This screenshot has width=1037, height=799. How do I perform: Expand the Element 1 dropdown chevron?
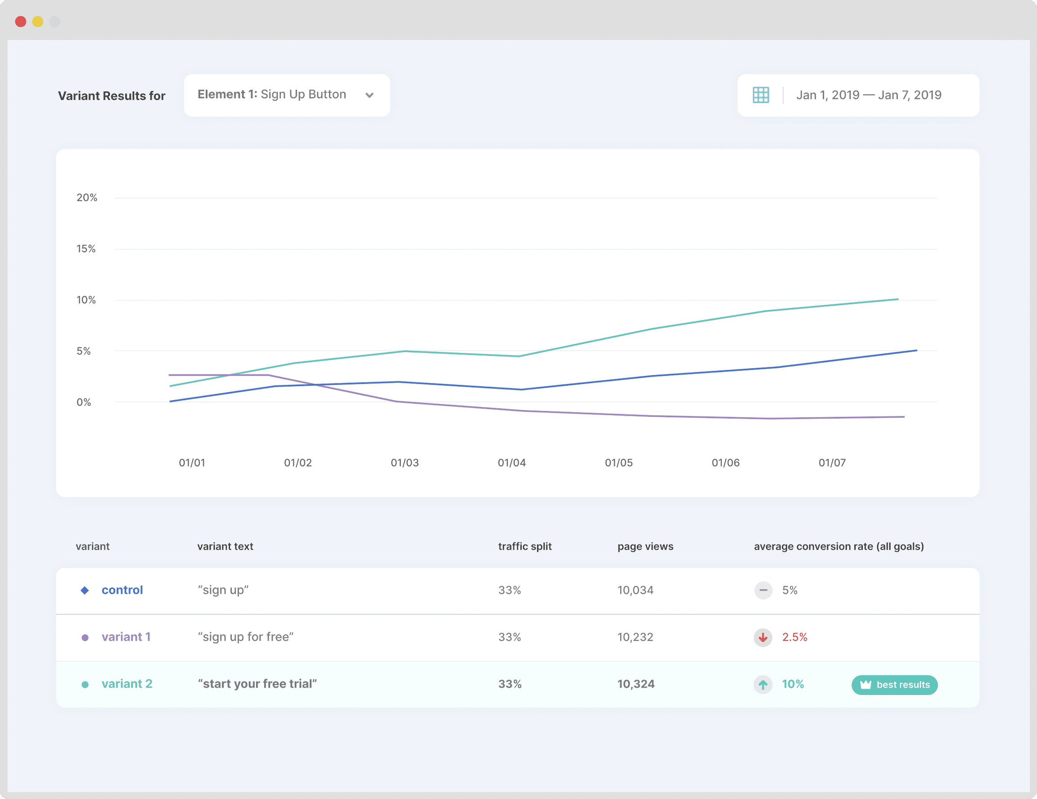(370, 95)
